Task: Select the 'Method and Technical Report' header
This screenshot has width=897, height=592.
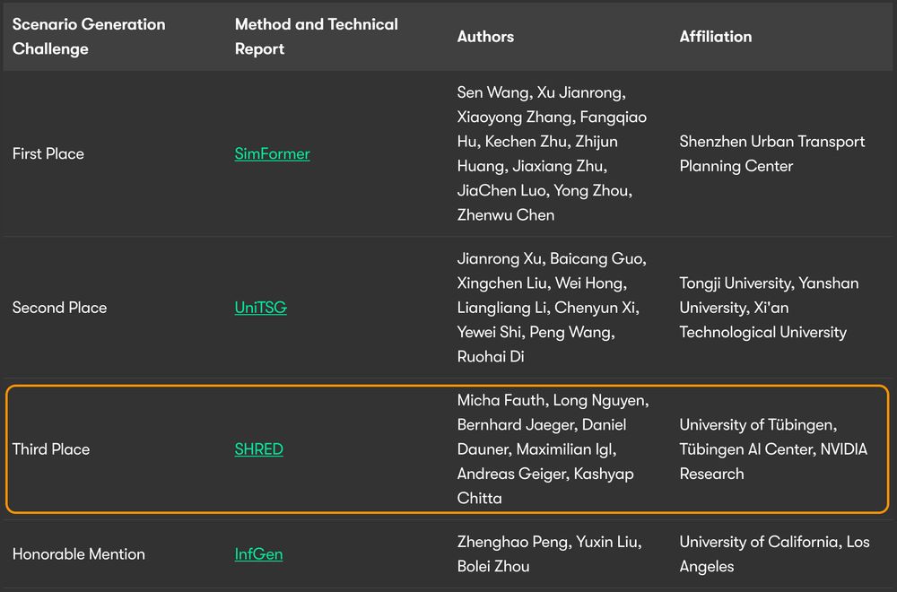Action: pyautogui.click(x=317, y=37)
